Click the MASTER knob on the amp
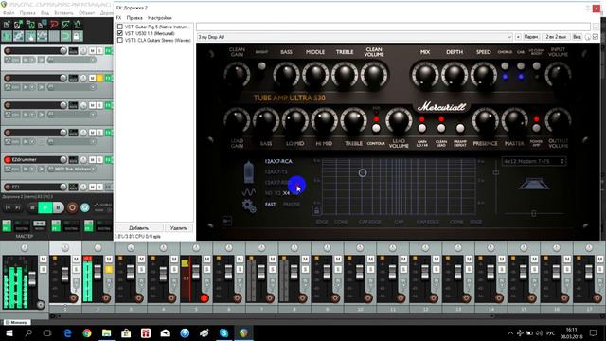This screenshot has height=341, width=606. 514,120
